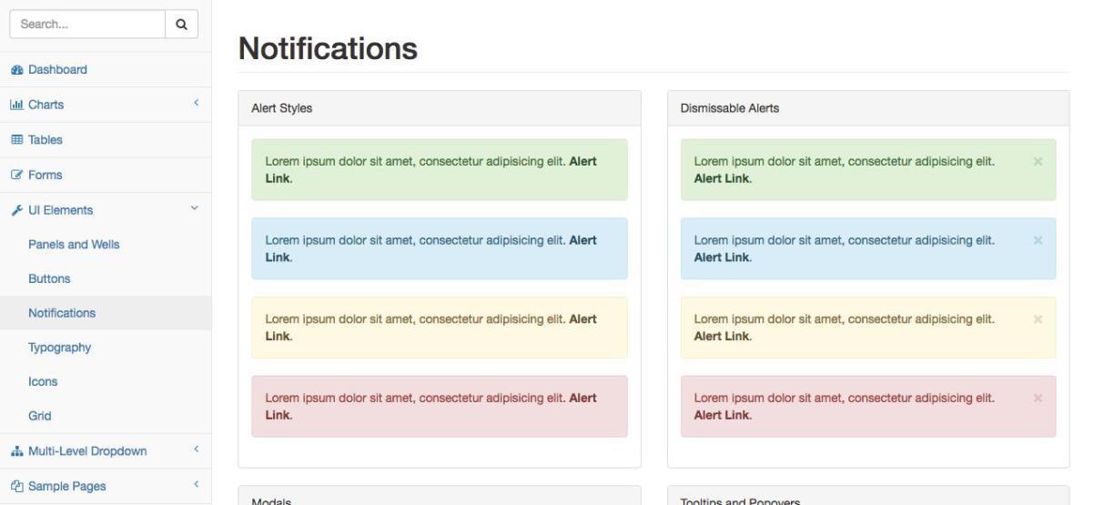Dismiss the green success alert
The image size is (1094, 505).
1038,161
